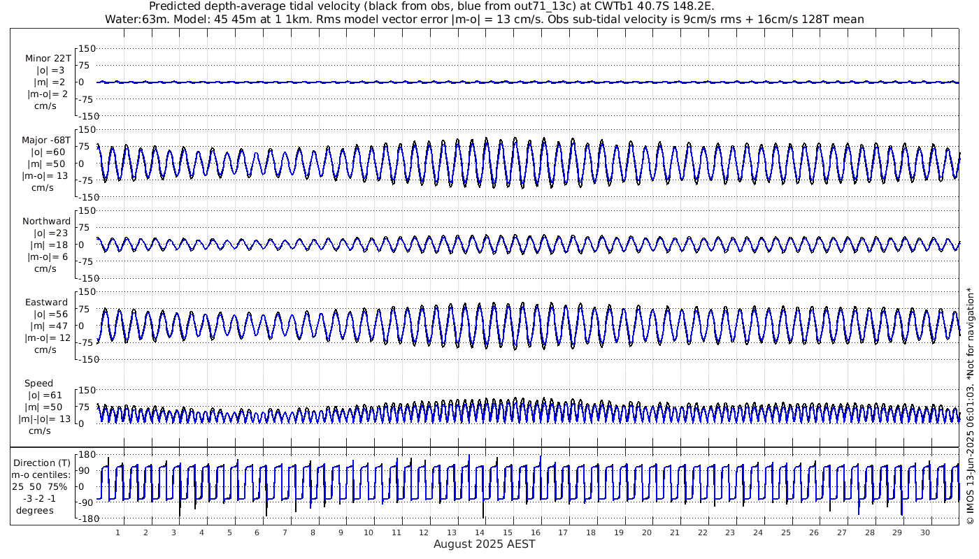Click the 'Speed' panel label
The height and width of the screenshot is (559, 979).
tap(38, 384)
